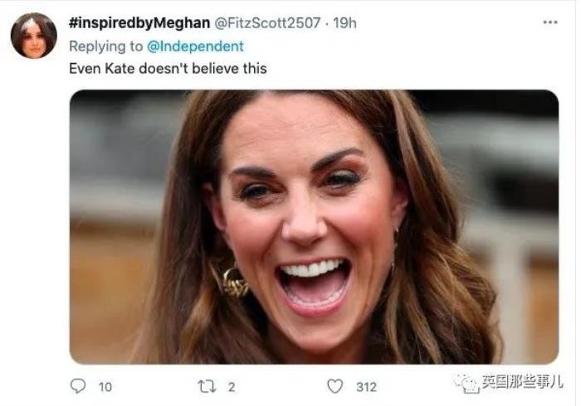The height and width of the screenshot is (406, 581).
Task: Click the retweet count 2
Action: pyautogui.click(x=232, y=386)
